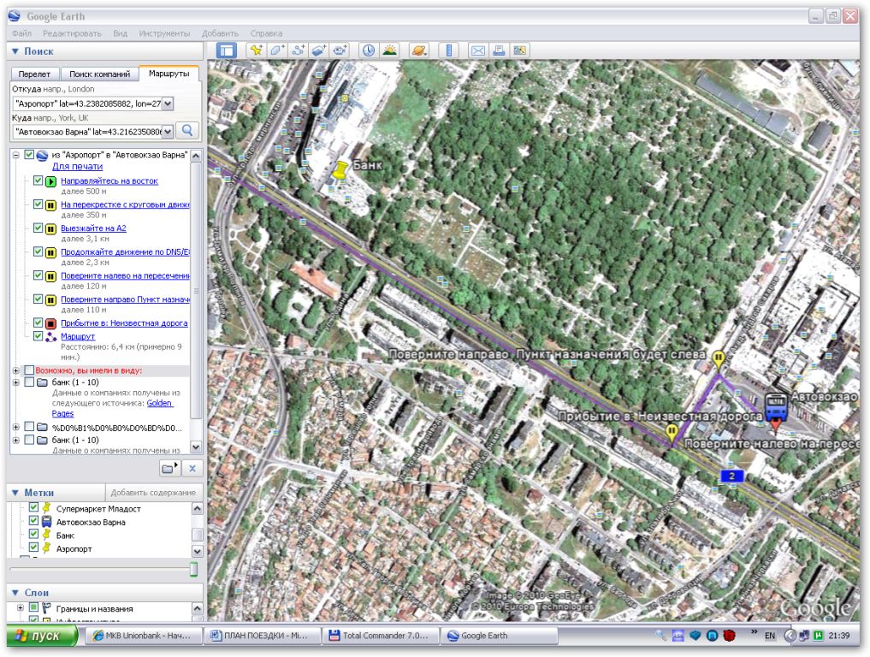This screenshot has height=657, width=870.
Task: Switch to the Поиск компаний tab
Action: pyautogui.click(x=100, y=74)
